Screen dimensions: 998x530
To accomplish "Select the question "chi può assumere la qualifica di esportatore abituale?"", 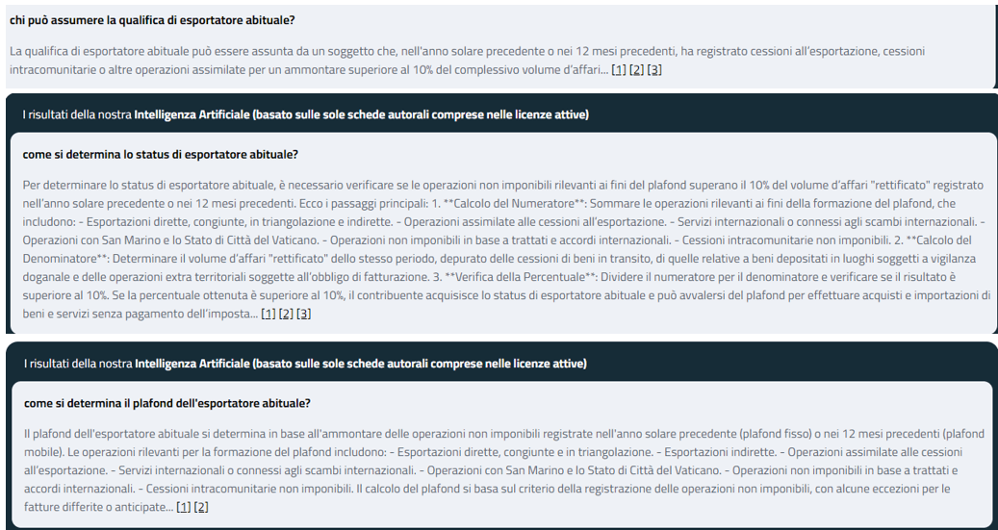I will [x=152, y=20].
